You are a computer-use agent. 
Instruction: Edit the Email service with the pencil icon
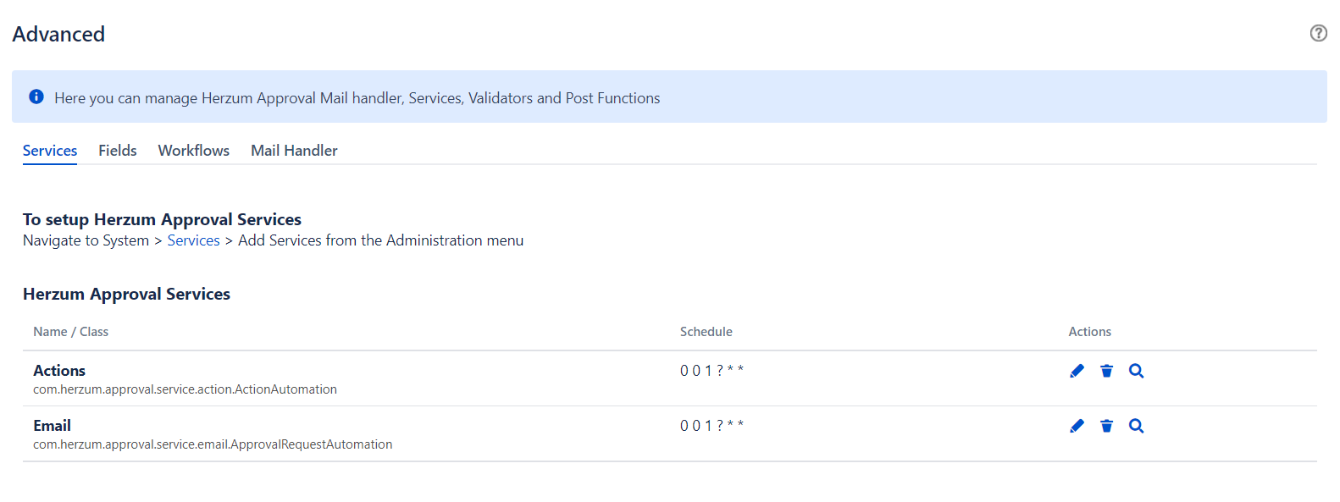click(x=1077, y=426)
